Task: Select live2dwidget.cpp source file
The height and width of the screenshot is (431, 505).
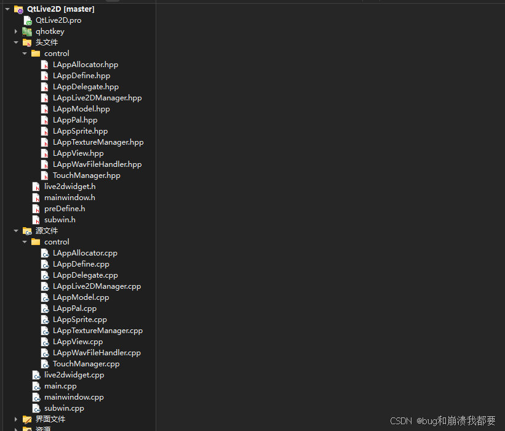Action: pos(74,375)
